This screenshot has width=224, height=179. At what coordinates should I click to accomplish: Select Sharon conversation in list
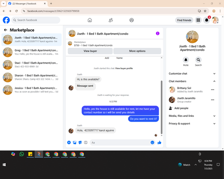click(31, 77)
